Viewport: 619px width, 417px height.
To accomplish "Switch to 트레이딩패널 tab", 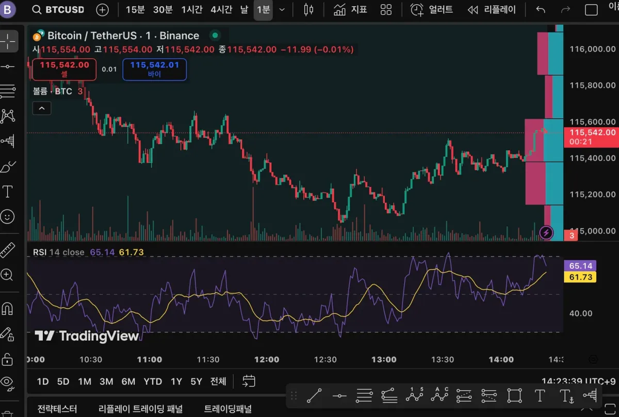I will tap(227, 409).
